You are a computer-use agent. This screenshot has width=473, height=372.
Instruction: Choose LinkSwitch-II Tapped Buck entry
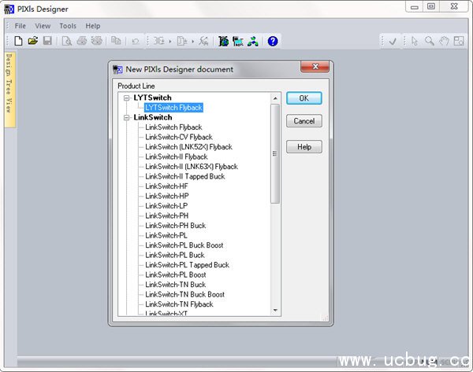184,176
